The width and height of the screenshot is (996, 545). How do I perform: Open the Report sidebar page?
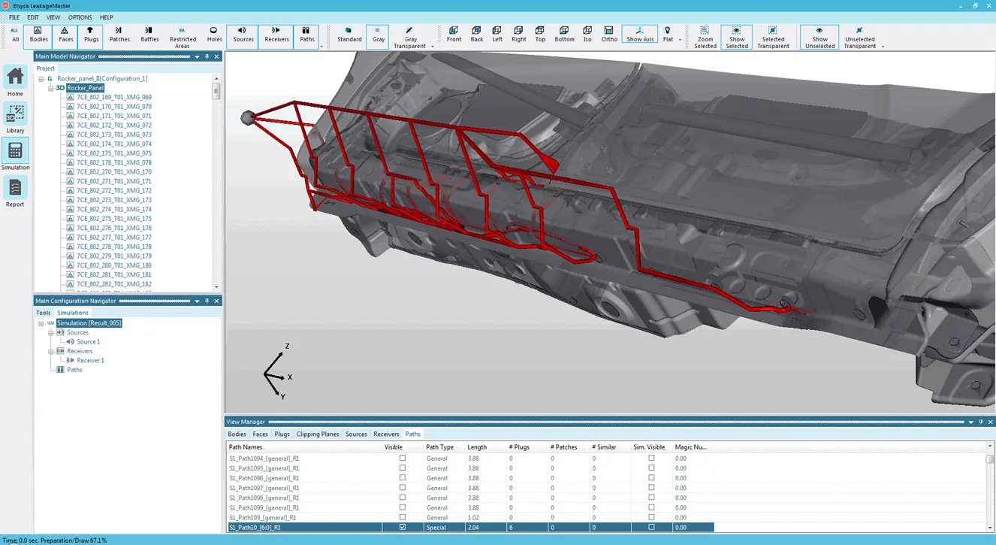[x=15, y=192]
